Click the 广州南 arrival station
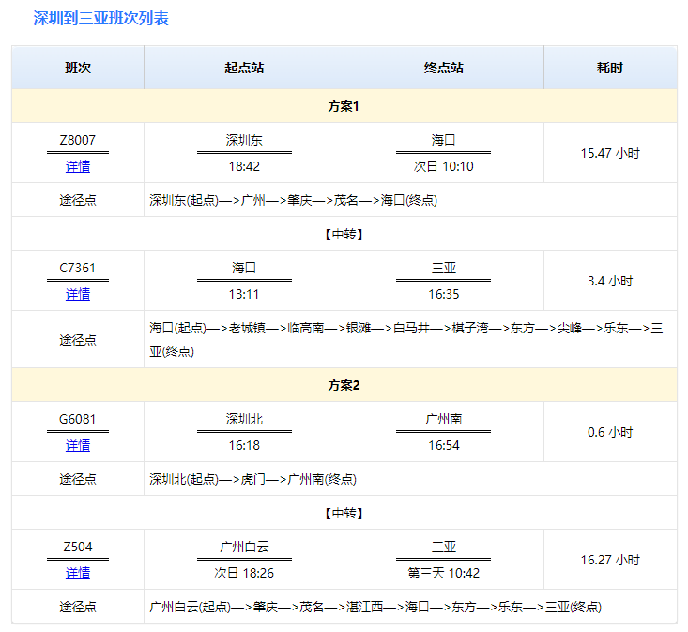Screen dimensions: 688x632 [x=444, y=419]
